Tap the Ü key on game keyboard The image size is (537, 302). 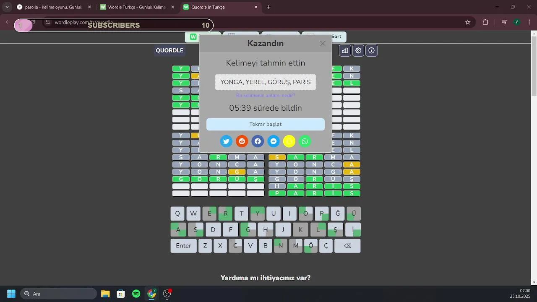tap(354, 213)
